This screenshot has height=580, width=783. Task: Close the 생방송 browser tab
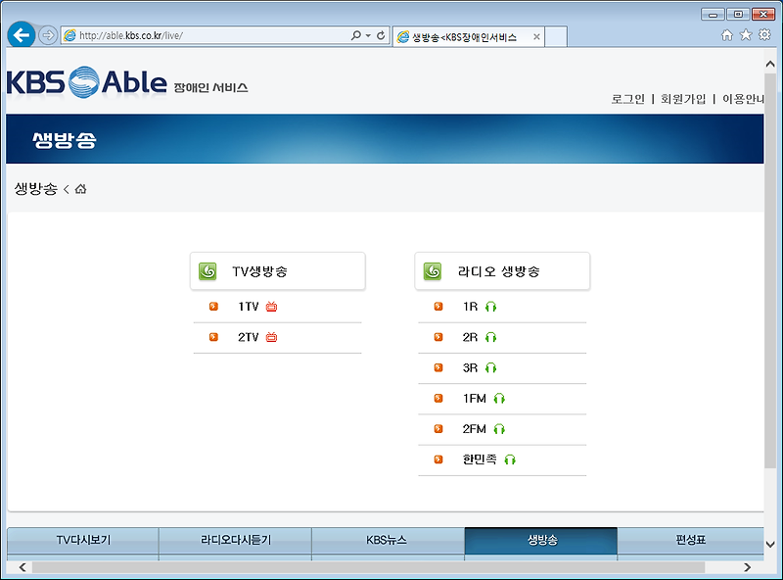pyautogui.click(x=536, y=36)
